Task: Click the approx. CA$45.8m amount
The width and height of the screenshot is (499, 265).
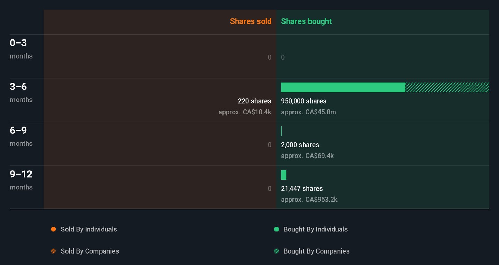Action: (308, 112)
